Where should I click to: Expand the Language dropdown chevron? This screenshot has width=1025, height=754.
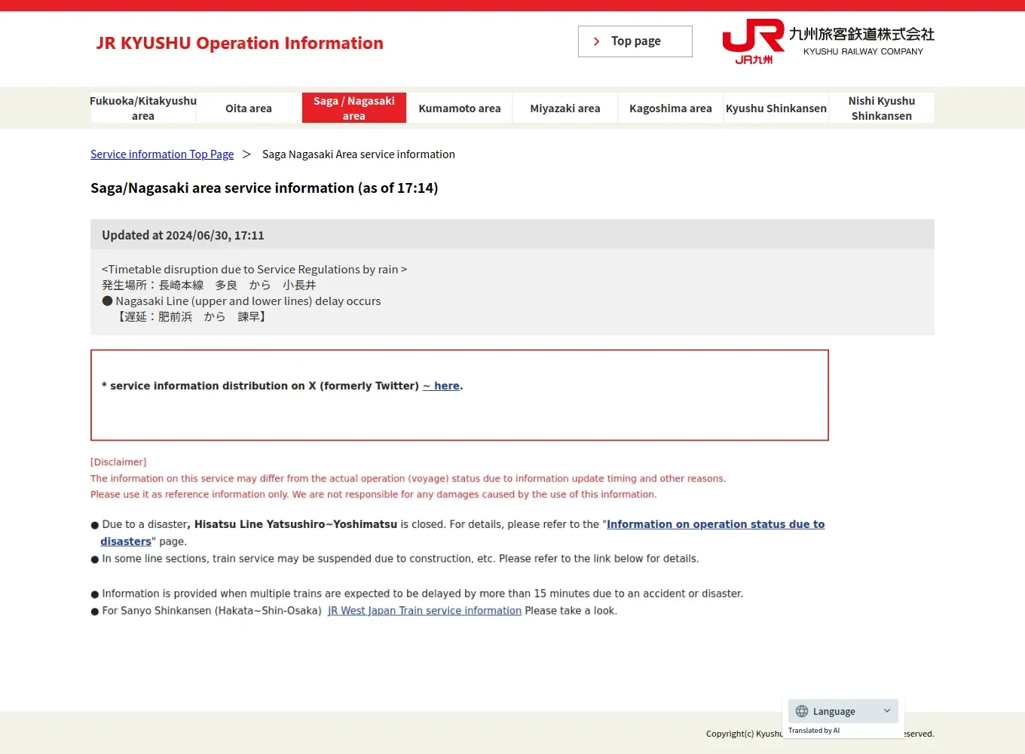[887, 711]
